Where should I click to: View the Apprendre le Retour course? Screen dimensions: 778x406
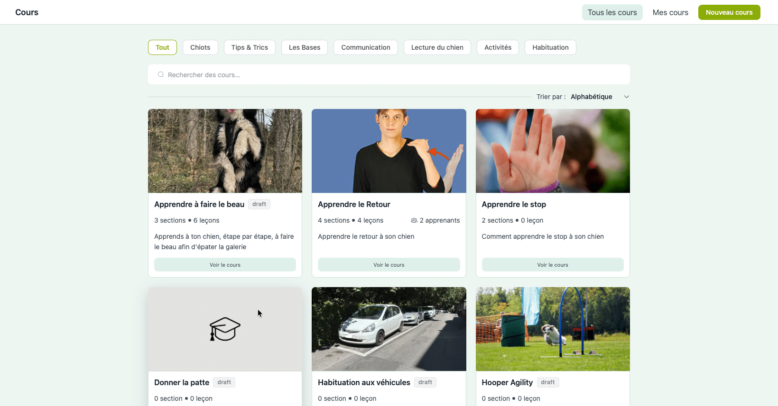click(x=389, y=265)
